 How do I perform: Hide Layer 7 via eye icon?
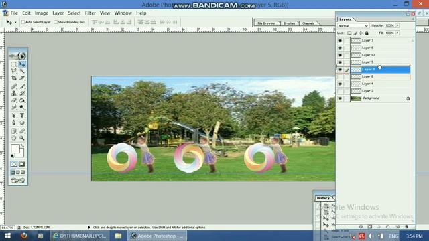(340, 40)
